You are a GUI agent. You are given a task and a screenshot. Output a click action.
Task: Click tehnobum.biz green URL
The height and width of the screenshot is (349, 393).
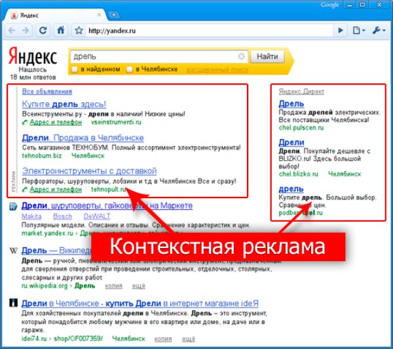[x=42, y=155]
